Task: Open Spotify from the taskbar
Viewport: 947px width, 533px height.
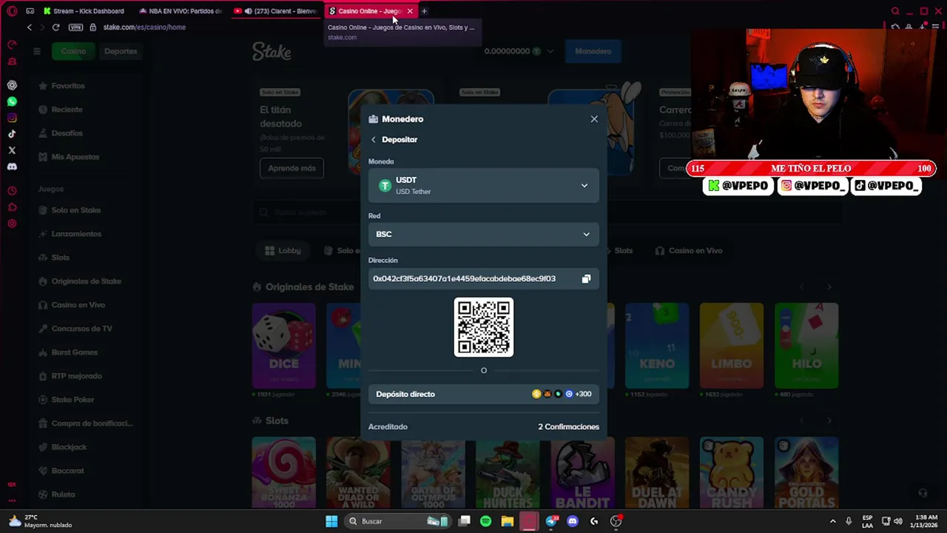Action: pyautogui.click(x=485, y=521)
